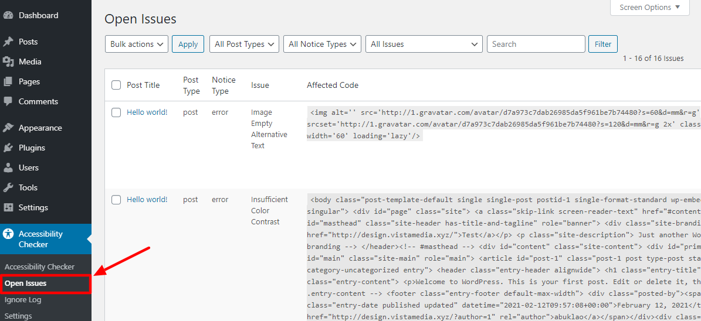Click the Appearance paintbrush icon

tap(8, 128)
